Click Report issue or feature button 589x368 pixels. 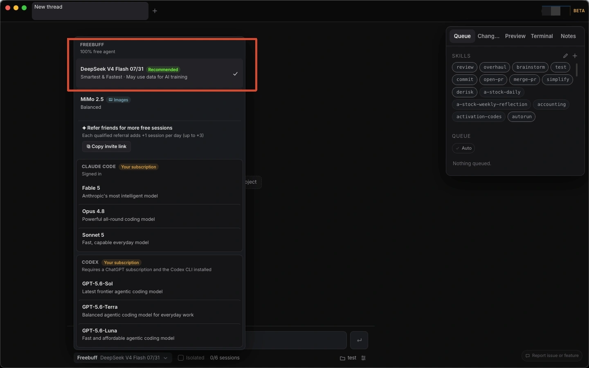[x=552, y=356]
